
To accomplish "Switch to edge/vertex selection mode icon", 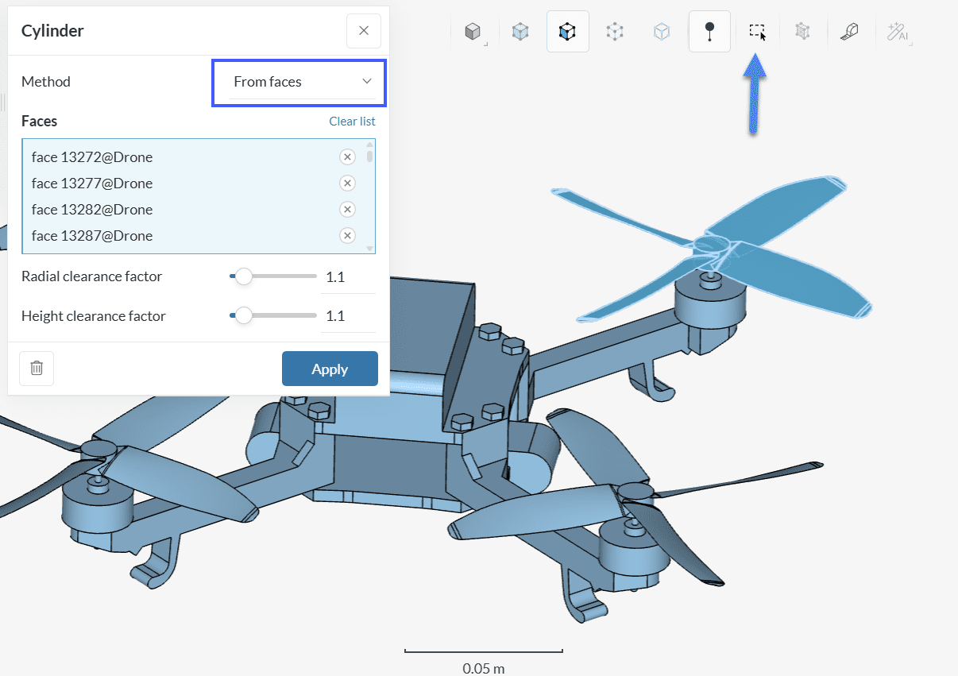I will tap(614, 32).
